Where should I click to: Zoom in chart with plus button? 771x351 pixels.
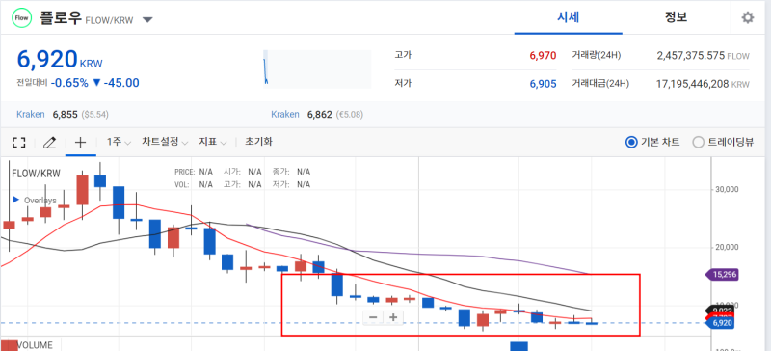(393, 317)
